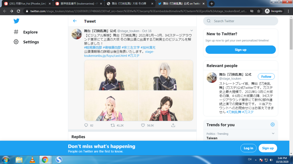The height and width of the screenshot is (164, 293).
Task: Open the Oct 16 tweet timestamp
Action: point(147,31)
